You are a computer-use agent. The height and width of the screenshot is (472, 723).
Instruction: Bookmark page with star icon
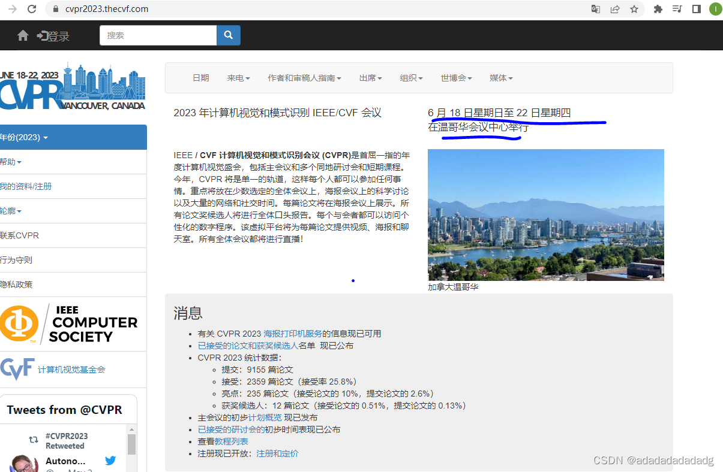click(x=634, y=9)
